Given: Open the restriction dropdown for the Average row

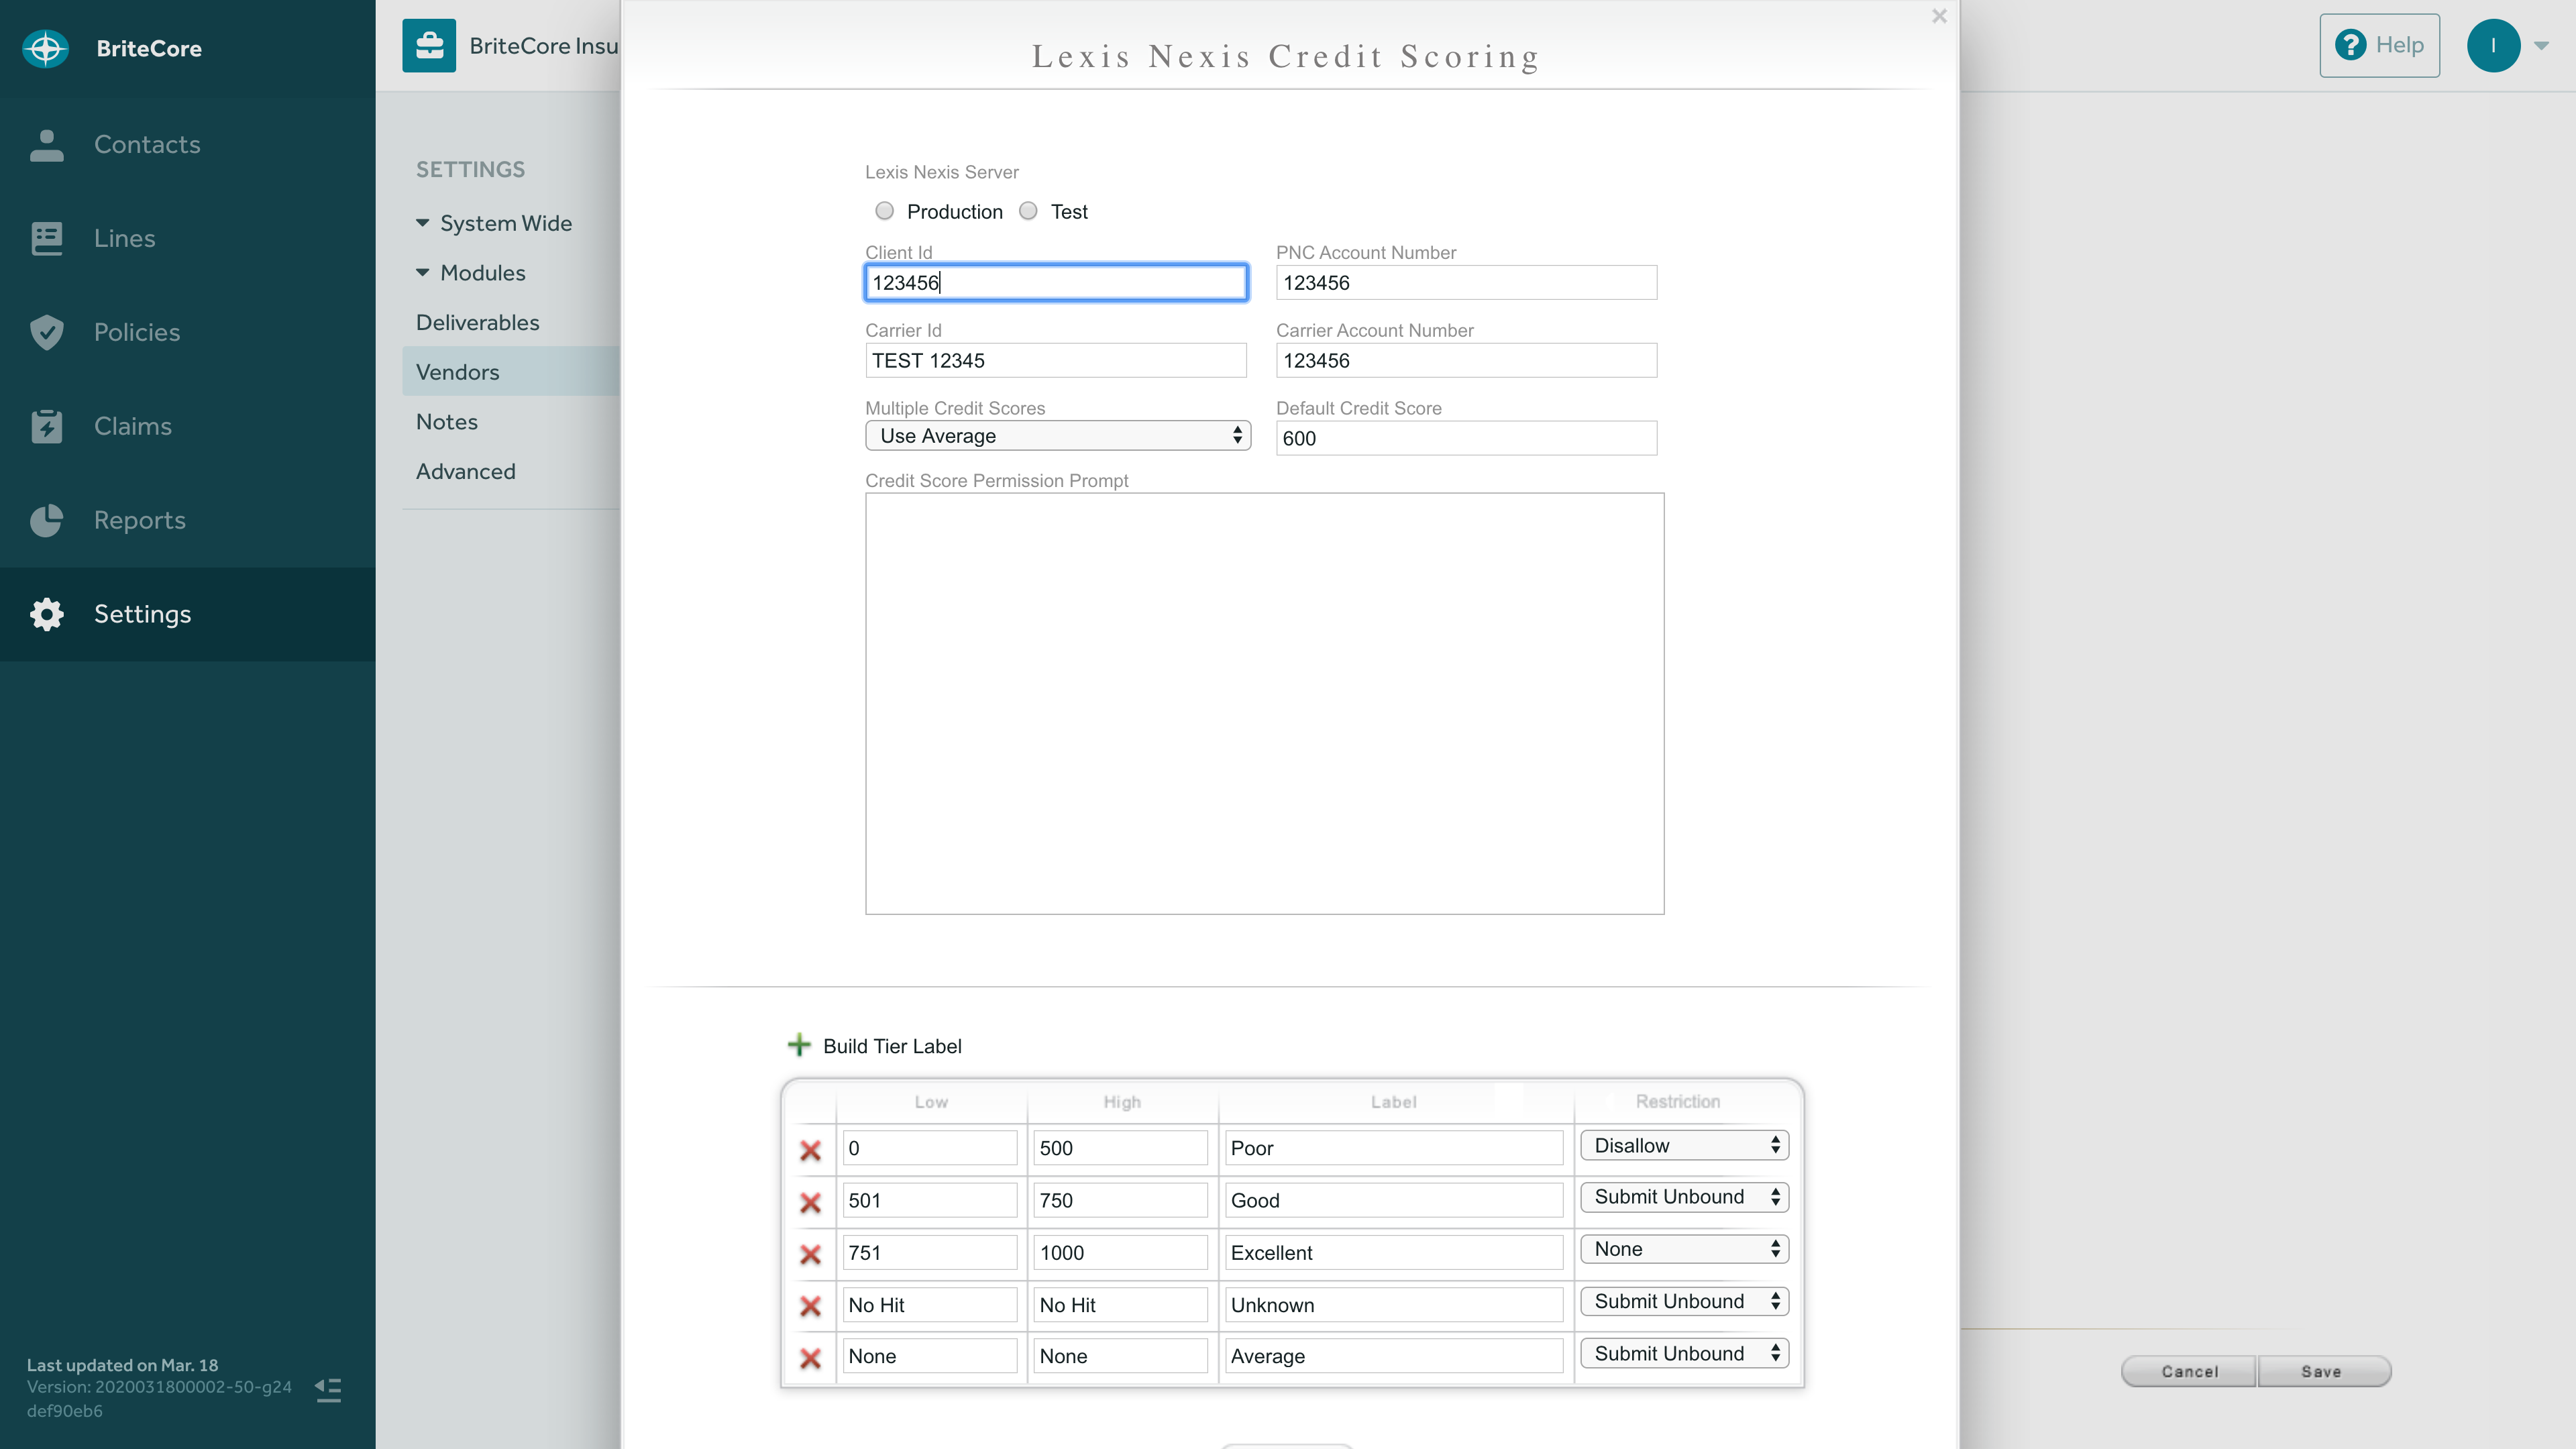Looking at the screenshot, I should coord(1684,1353).
